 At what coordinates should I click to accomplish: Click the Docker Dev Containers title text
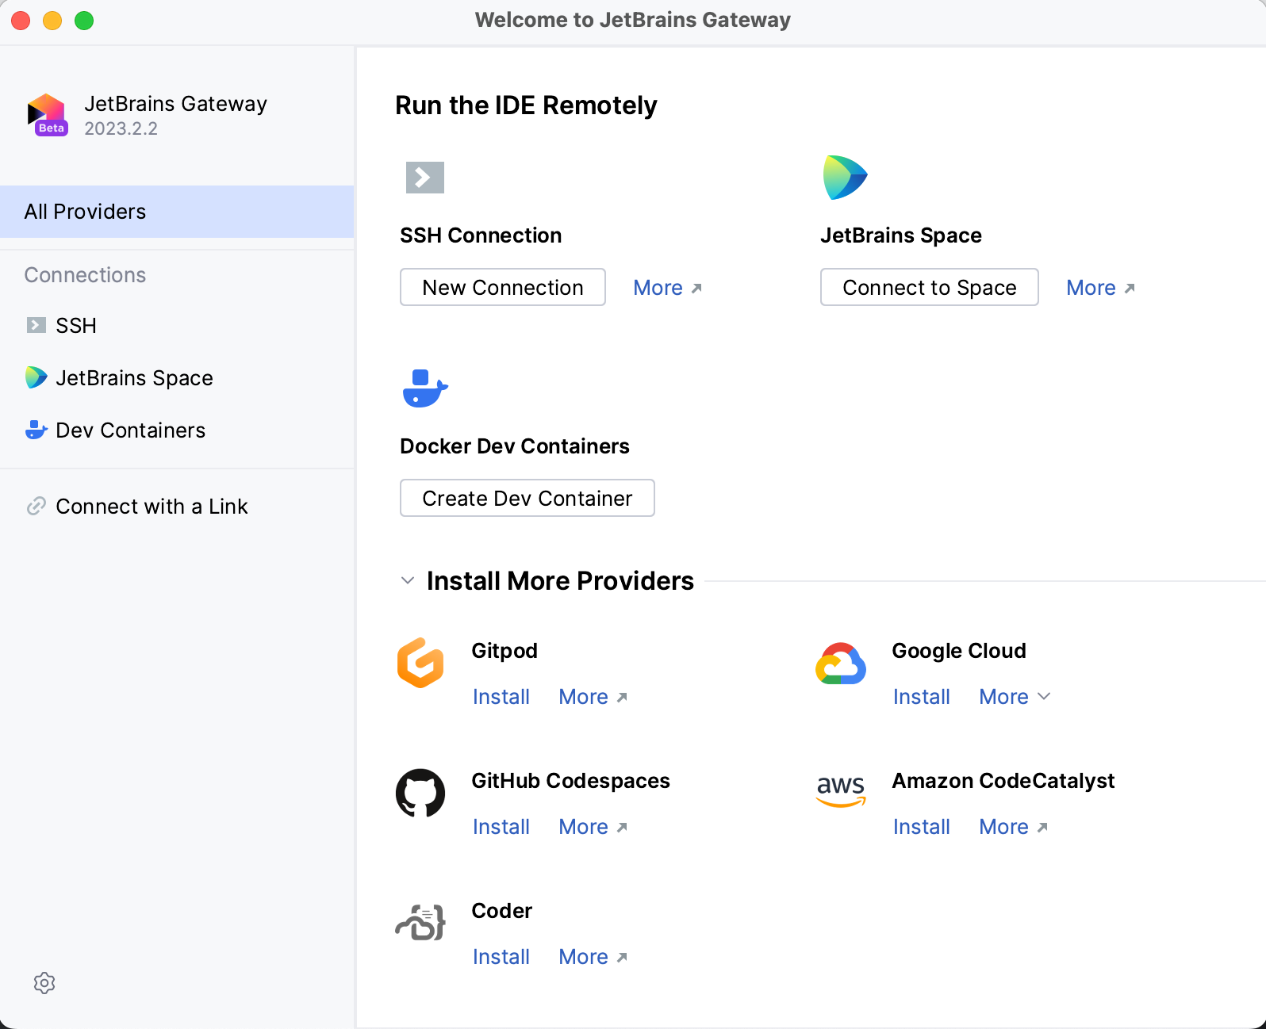pos(515,446)
